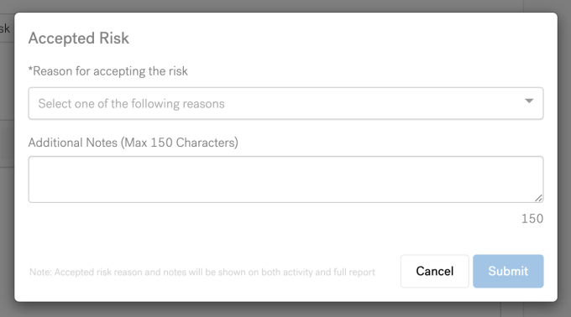Click the 'Accepted Risk' dialog title
Viewport: 571px width, 317px height.
click(79, 39)
